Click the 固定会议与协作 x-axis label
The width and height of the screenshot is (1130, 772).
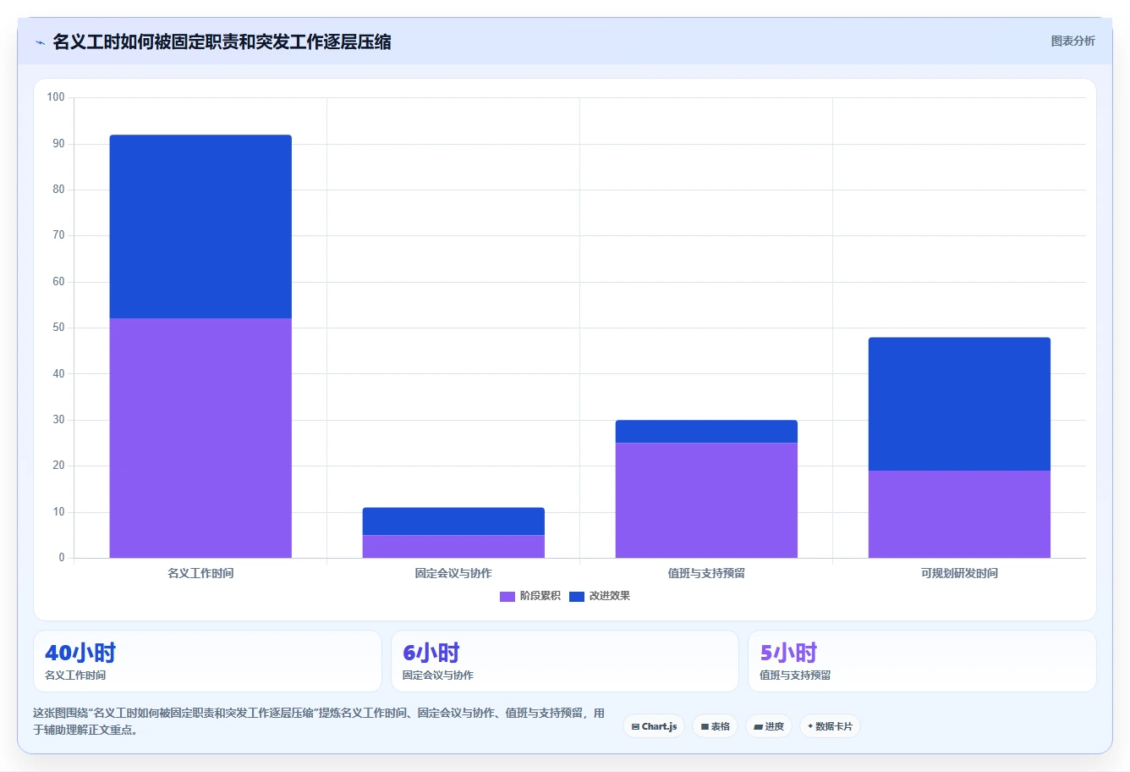[x=453, y=573]
